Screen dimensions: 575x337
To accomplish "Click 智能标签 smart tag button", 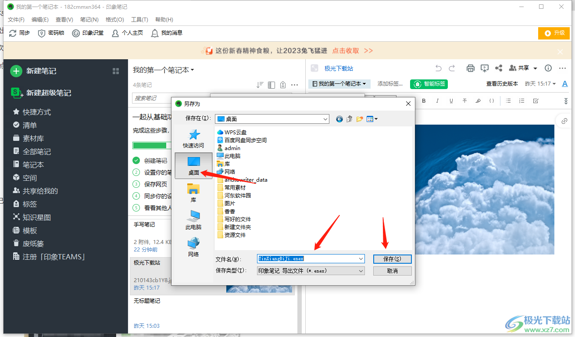I will (429, 84).
